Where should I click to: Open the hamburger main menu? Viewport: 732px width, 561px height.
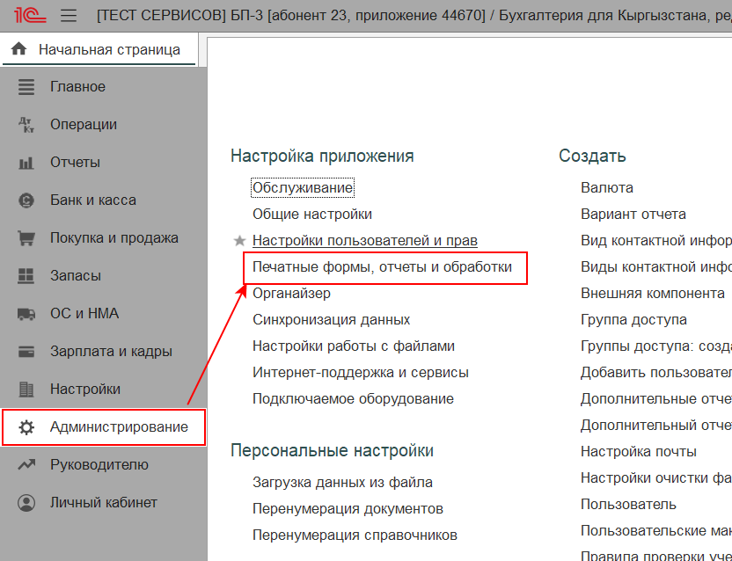pos(69,16)
